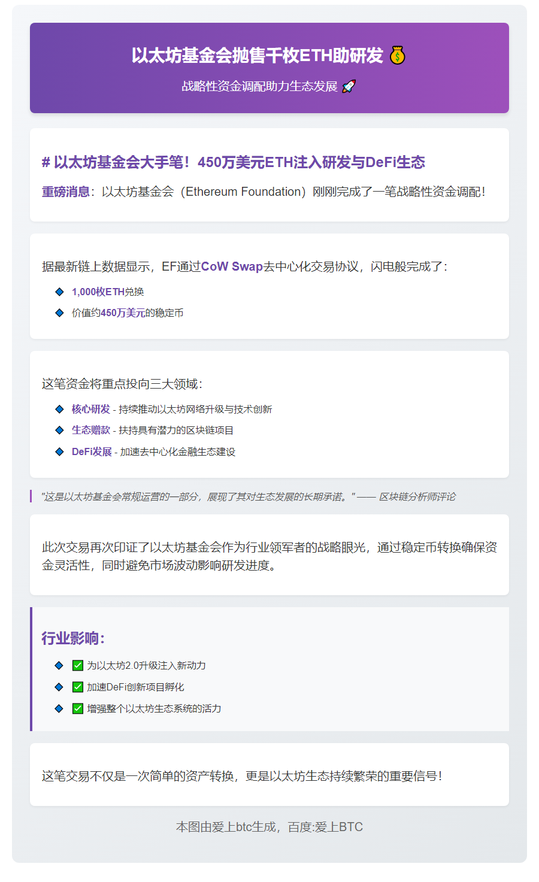Click the text 持续推动以太坊网络升级与技术创新
Viewport: 539px width, 882px height.
point(195,409)
